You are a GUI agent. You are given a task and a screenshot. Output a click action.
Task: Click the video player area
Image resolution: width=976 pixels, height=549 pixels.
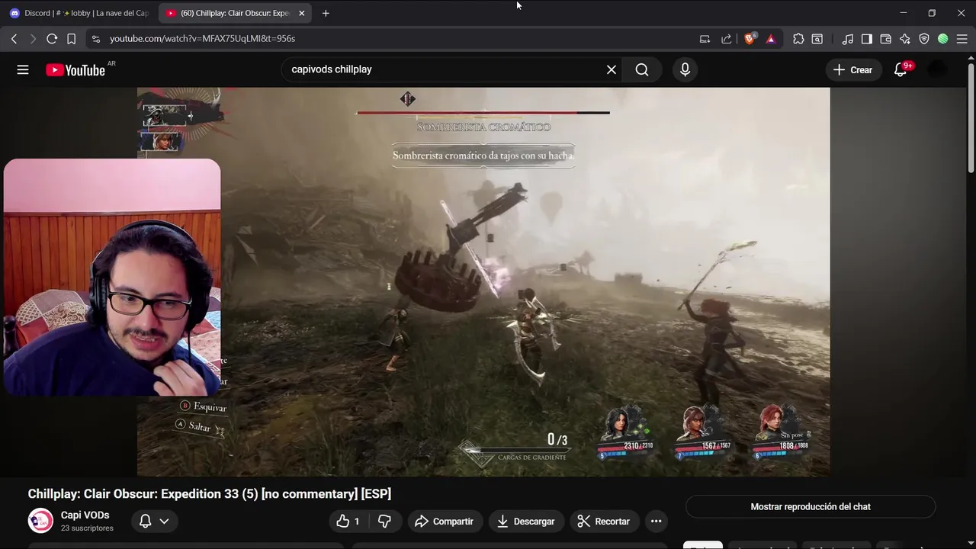483,282
